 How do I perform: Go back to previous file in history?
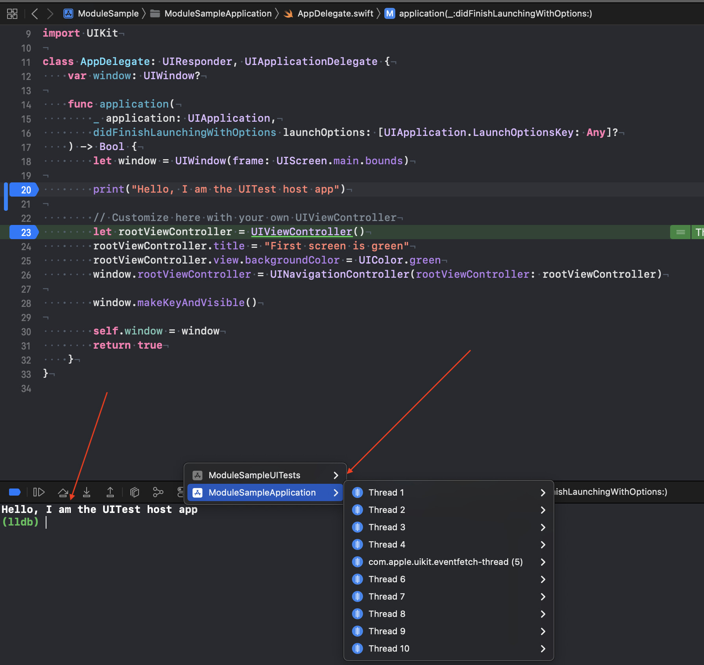35,14
